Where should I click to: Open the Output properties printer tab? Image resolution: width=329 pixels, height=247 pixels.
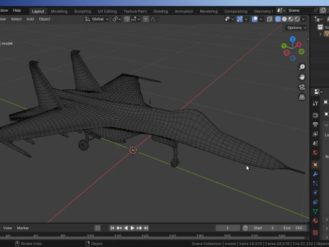click(315, 124)
